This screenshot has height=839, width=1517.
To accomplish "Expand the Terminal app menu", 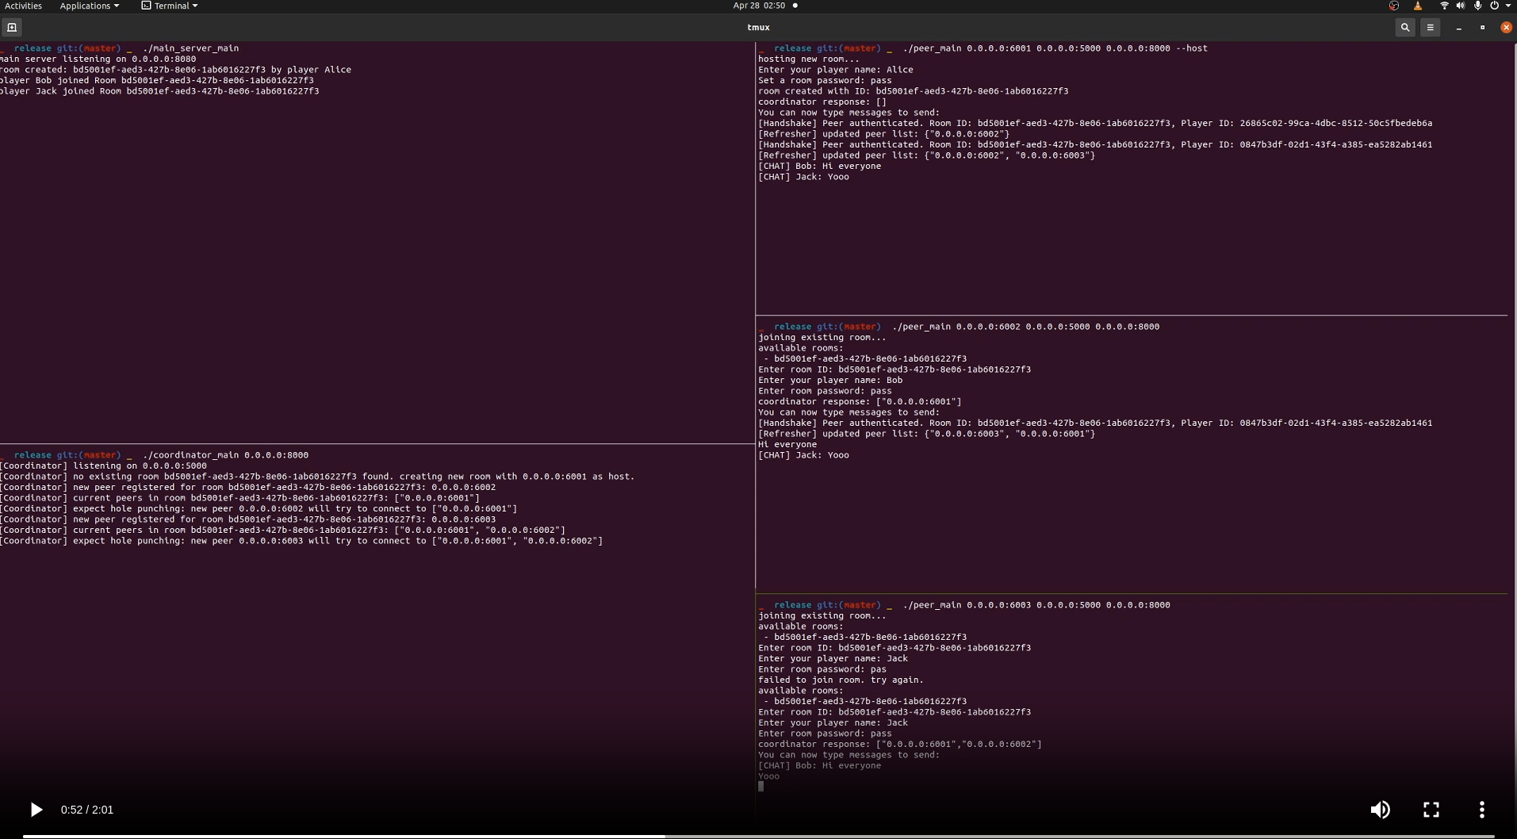I will (170, 6).
